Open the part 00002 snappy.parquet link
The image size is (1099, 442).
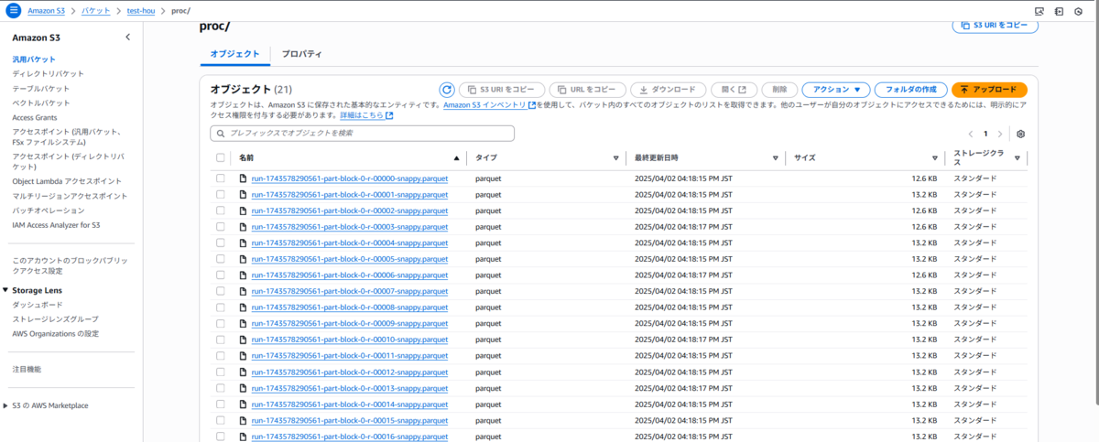(350, 210)
